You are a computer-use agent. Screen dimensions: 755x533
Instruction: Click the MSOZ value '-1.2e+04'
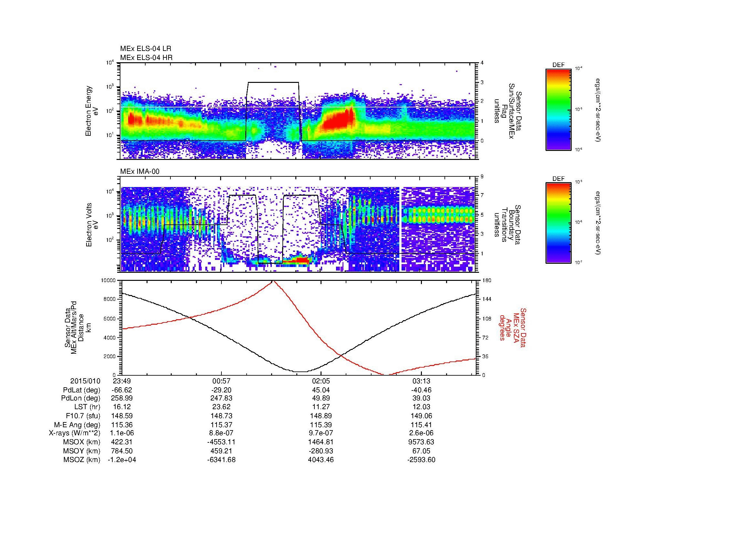point(122,460)
